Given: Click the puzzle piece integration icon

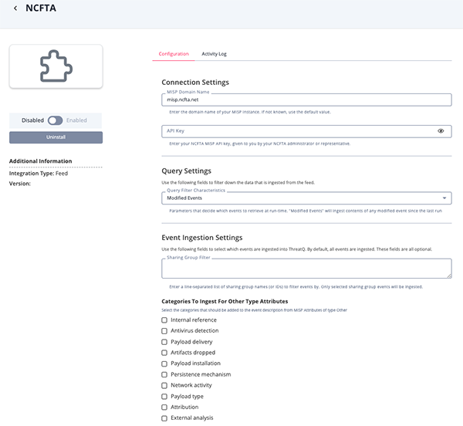Looking at the screenshot, I should pos(56,66).
